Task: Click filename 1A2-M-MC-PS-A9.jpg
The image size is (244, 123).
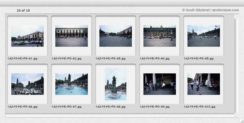Action: tap(154, 107)
